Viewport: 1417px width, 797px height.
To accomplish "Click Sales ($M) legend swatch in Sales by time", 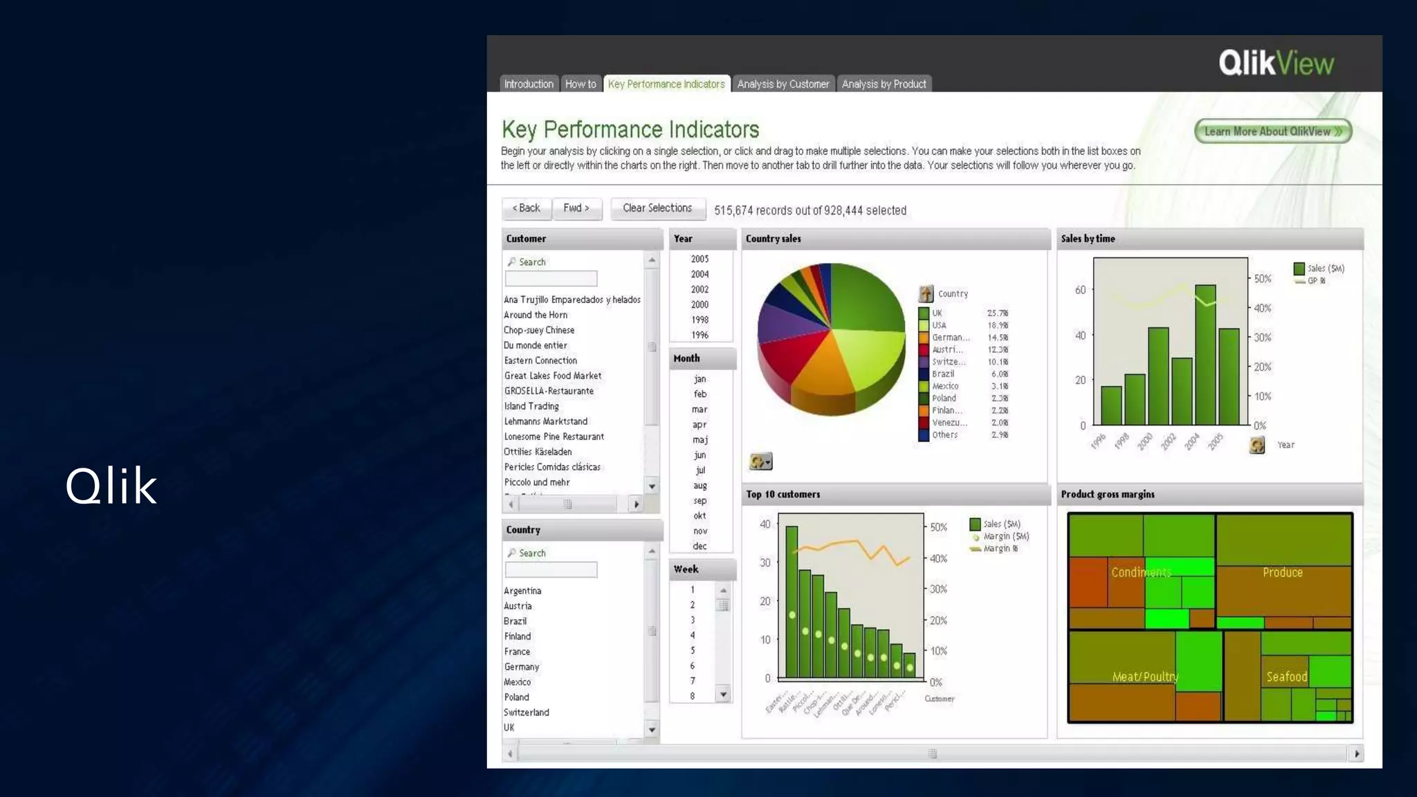I will (x=1299, y=268).
